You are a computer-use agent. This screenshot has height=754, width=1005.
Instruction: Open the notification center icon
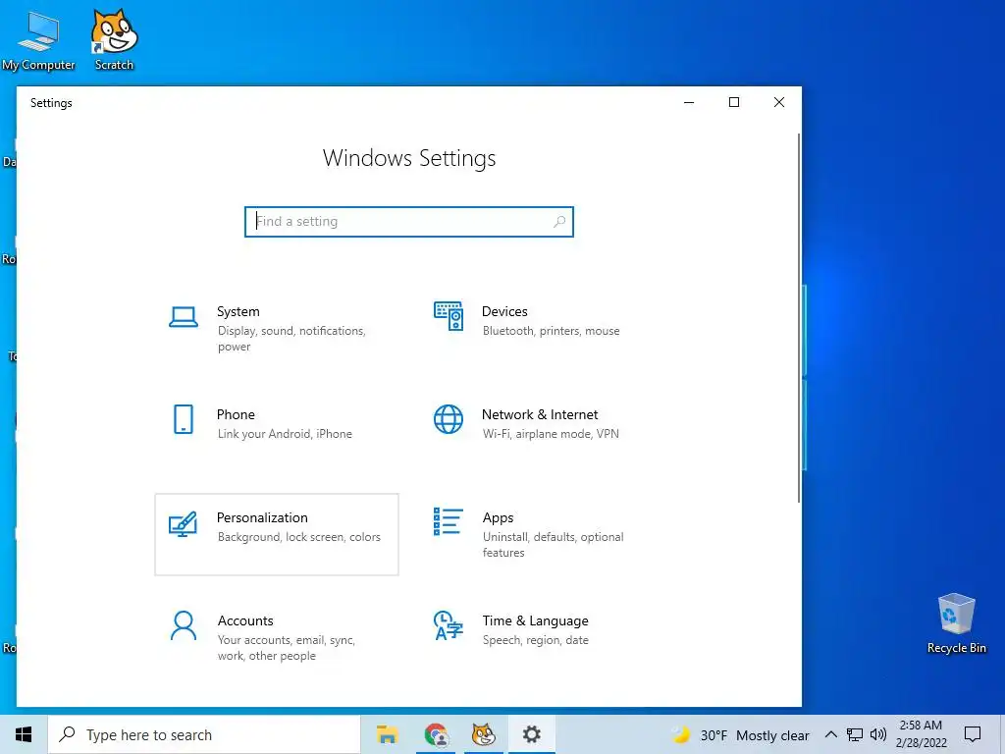[973, 734]
